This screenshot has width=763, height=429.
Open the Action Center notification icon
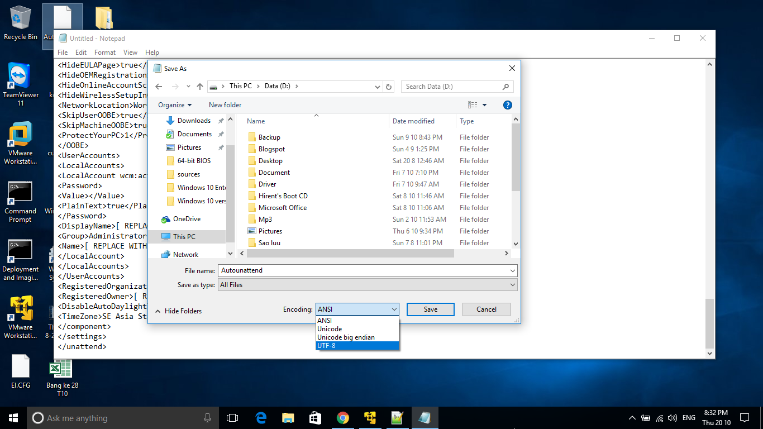tap(745, 418)
